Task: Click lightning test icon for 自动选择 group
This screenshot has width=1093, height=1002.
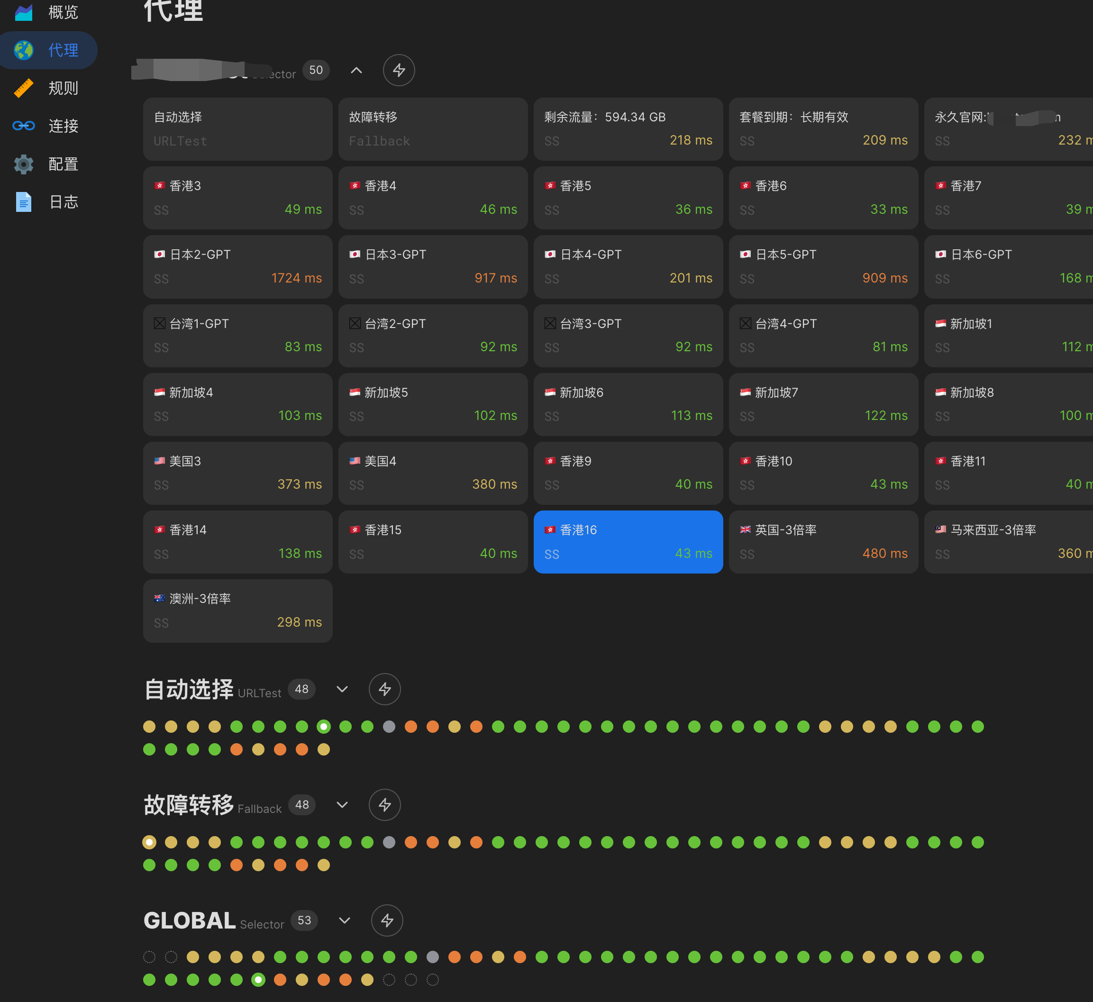Action: [384, 689]
